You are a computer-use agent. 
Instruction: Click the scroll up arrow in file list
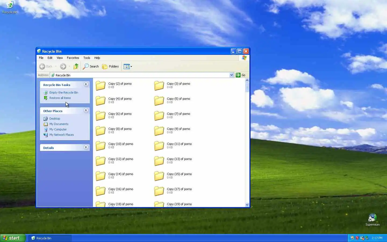247,80
